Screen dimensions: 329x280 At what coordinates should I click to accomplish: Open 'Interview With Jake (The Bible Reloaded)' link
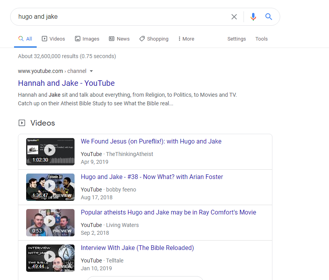(137, 248)
